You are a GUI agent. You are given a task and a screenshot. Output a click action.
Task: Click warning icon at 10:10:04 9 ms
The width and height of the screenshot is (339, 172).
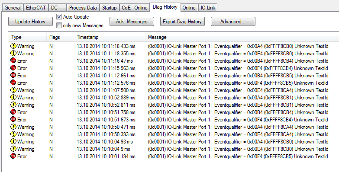(13, 149)
